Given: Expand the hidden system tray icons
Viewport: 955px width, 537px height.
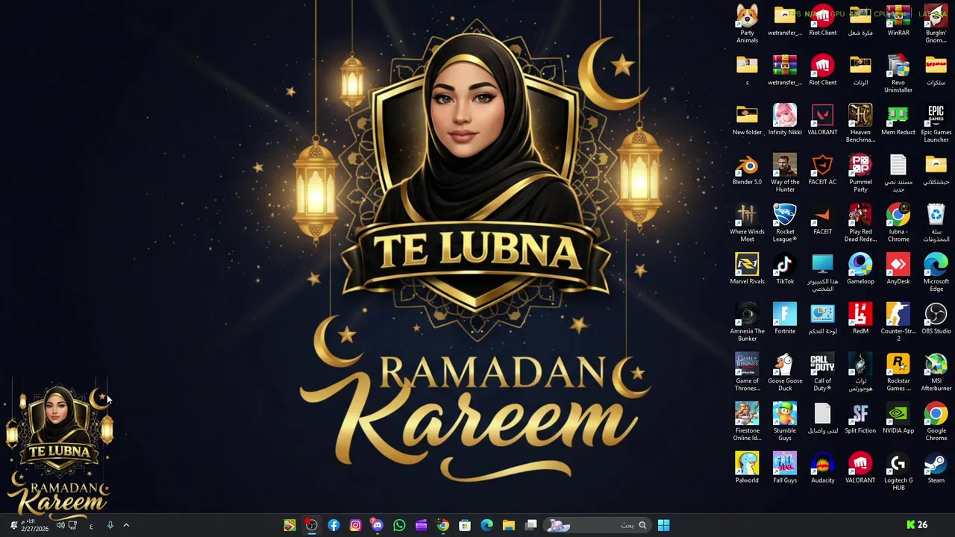Looking at the screenshot, I should point(126,525).
